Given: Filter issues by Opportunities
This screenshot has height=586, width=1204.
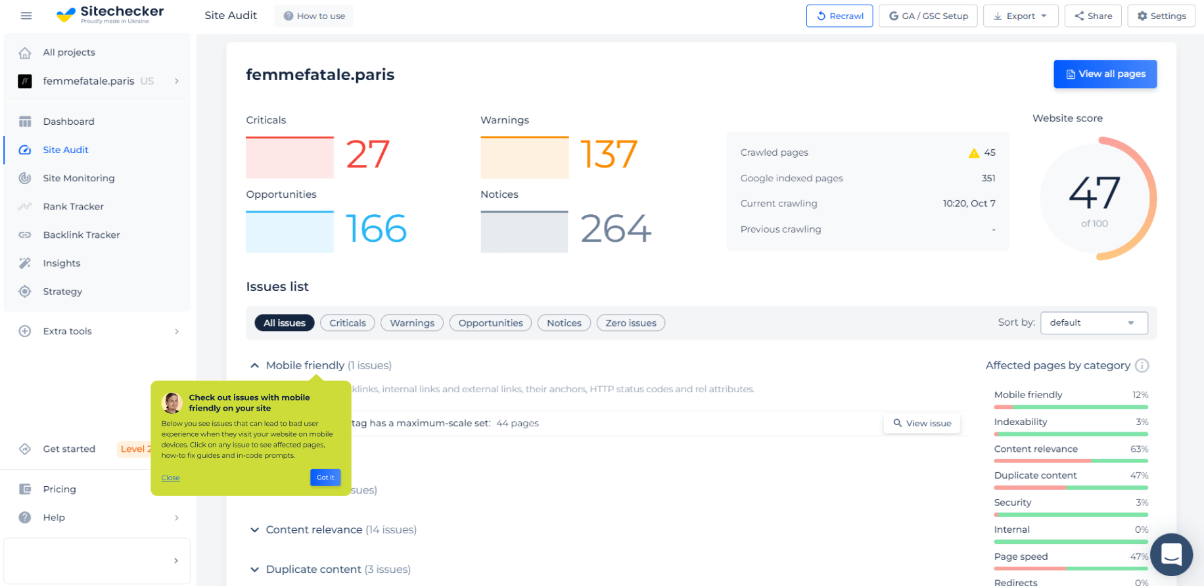Looking at the screenshot, I should [x=490, y=323].
